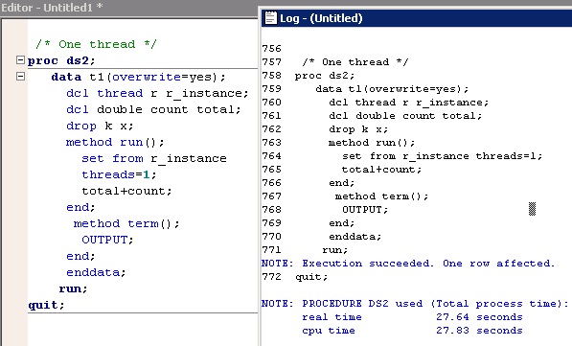Click log line 762 'drop k x;'
The height and width of the screenshot is (346, 572).
click(x=358, y=129)
